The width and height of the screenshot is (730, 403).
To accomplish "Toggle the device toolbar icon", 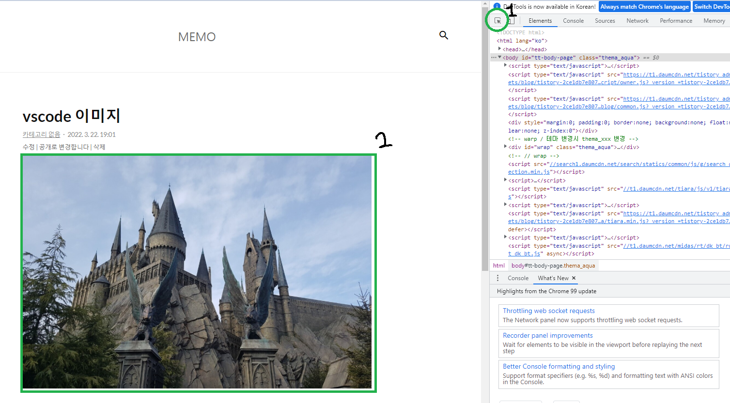I will click(x=511, y=21).
